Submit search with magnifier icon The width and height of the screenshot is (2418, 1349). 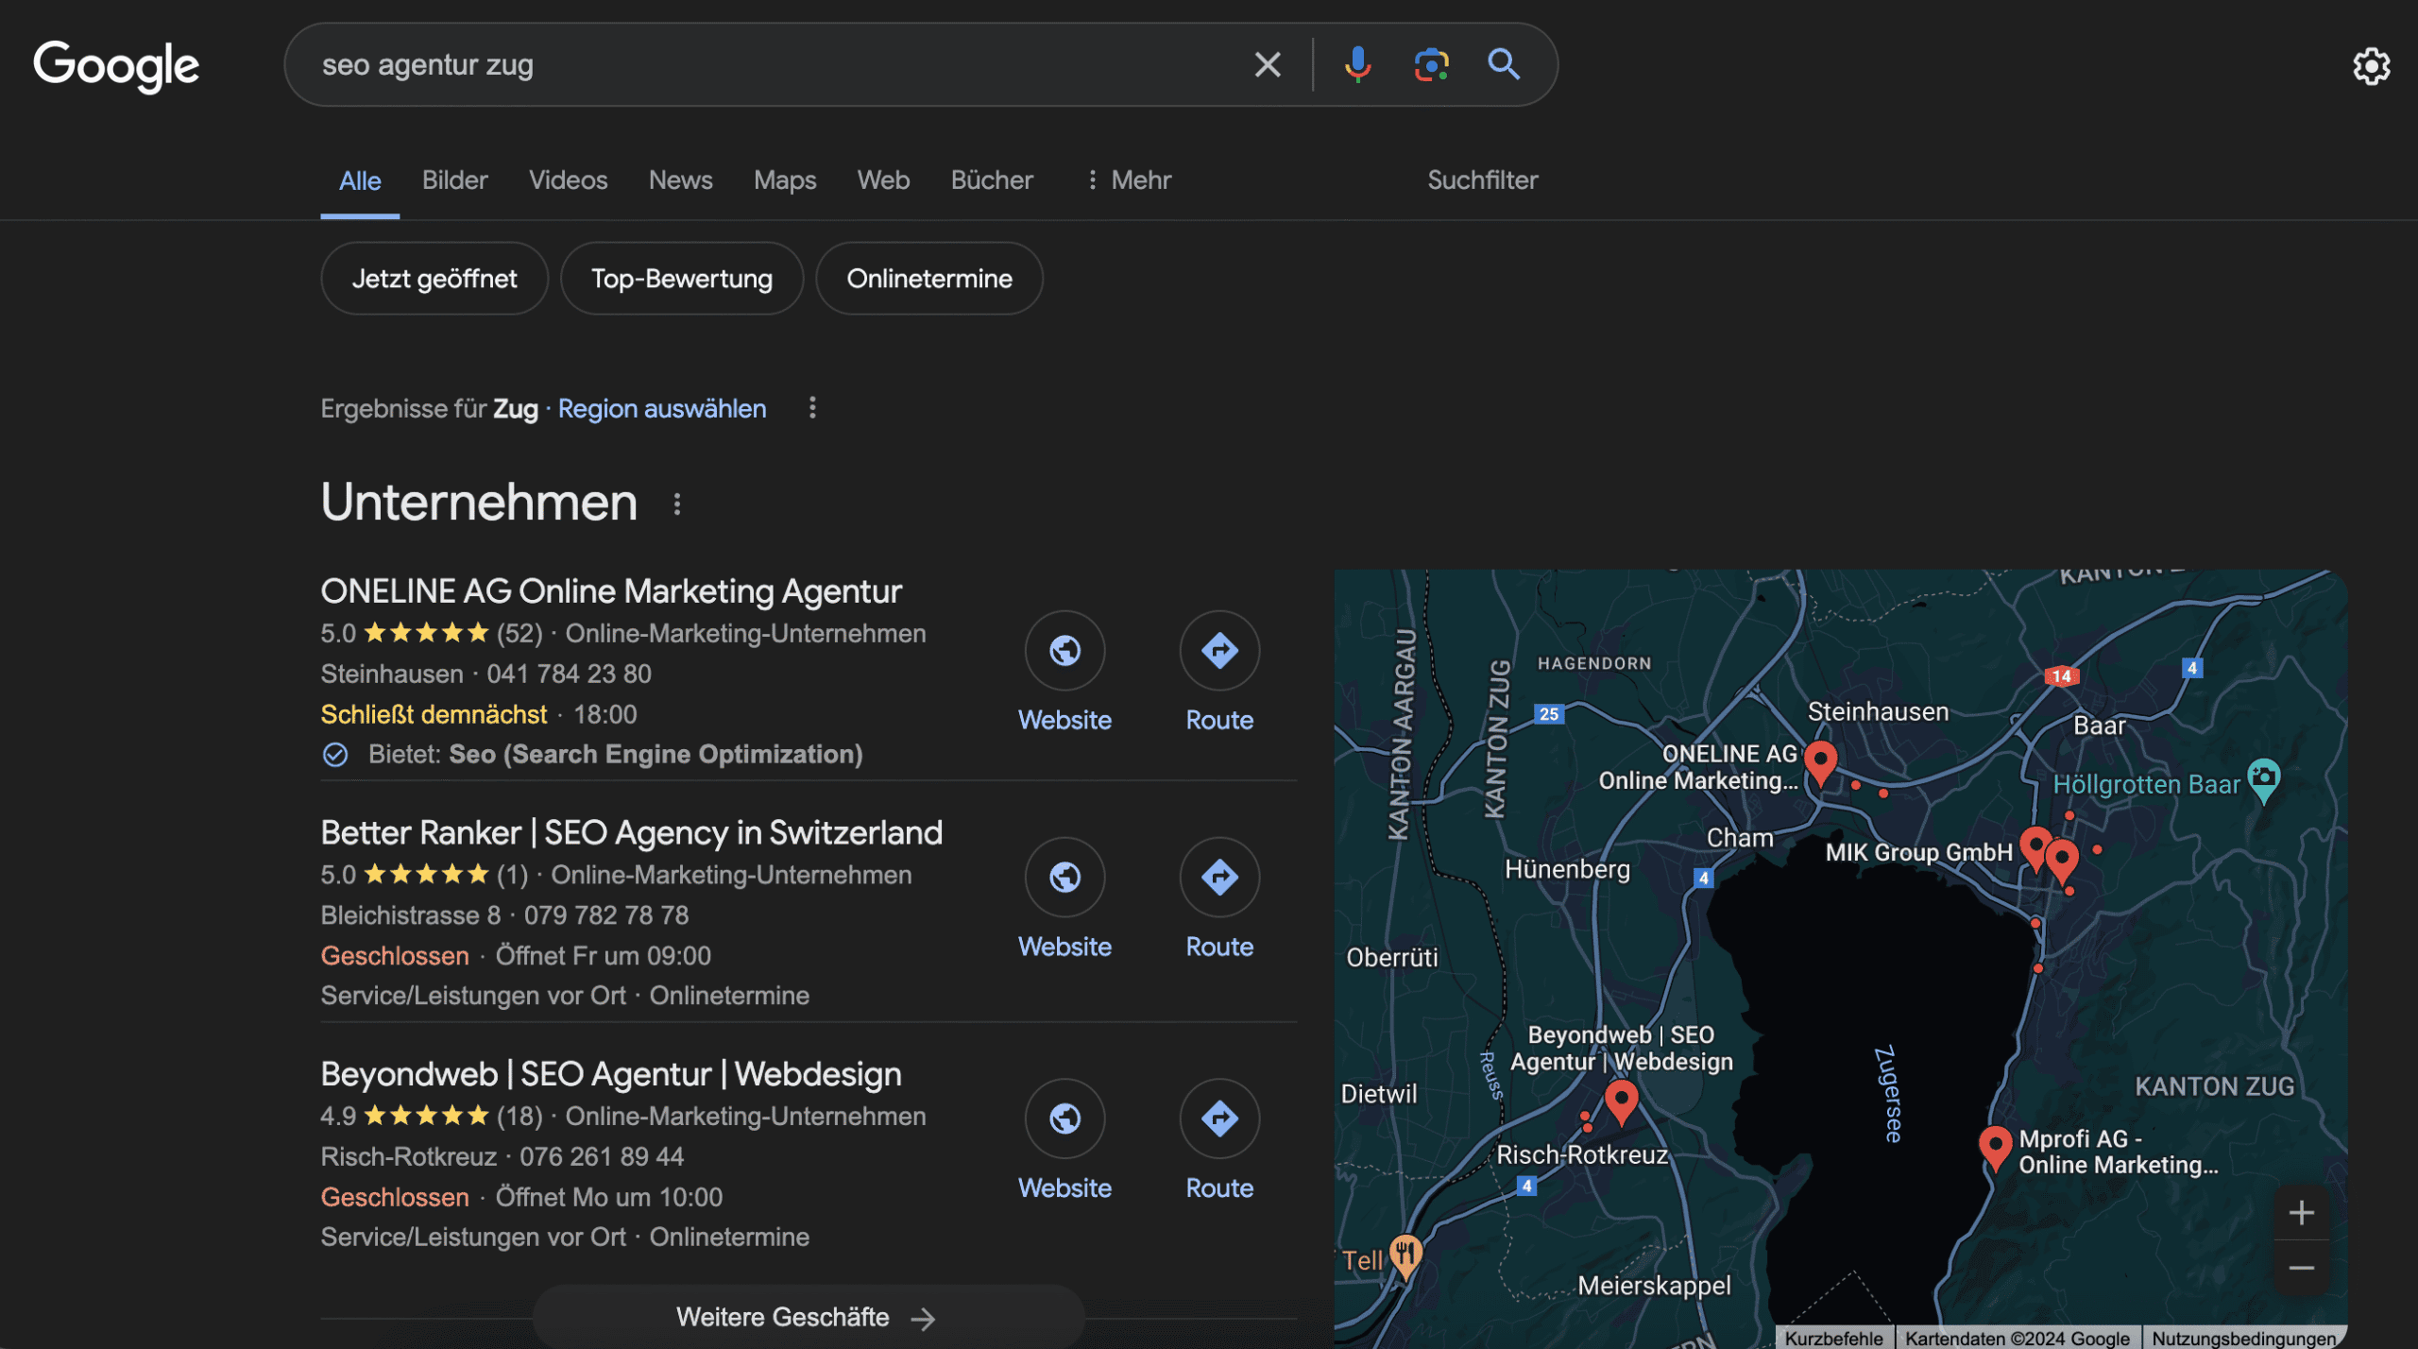[x=1504, y=64]
